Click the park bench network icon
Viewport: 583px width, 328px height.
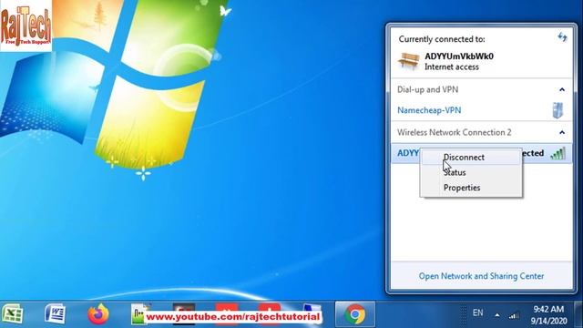(x=409, y=61)
